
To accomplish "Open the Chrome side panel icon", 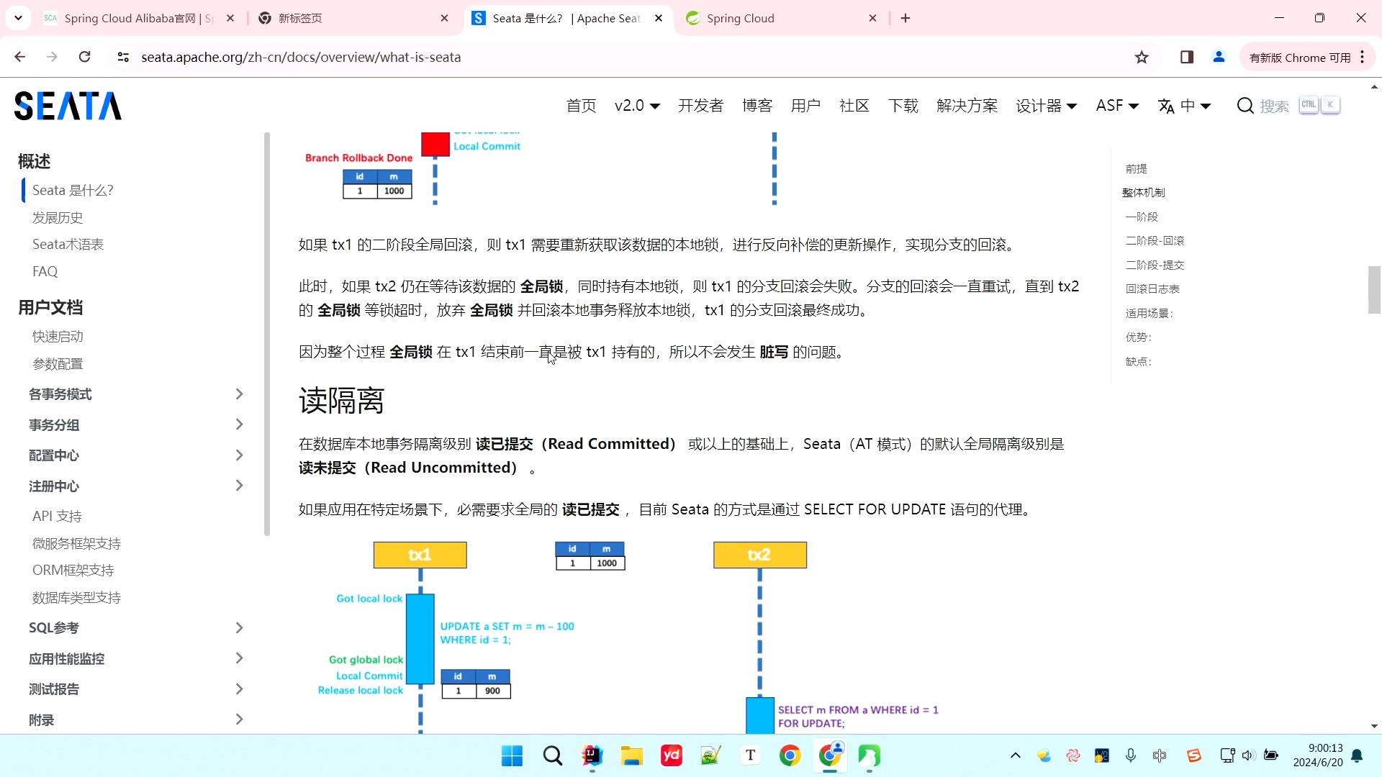I will [x=1187, y=57].
